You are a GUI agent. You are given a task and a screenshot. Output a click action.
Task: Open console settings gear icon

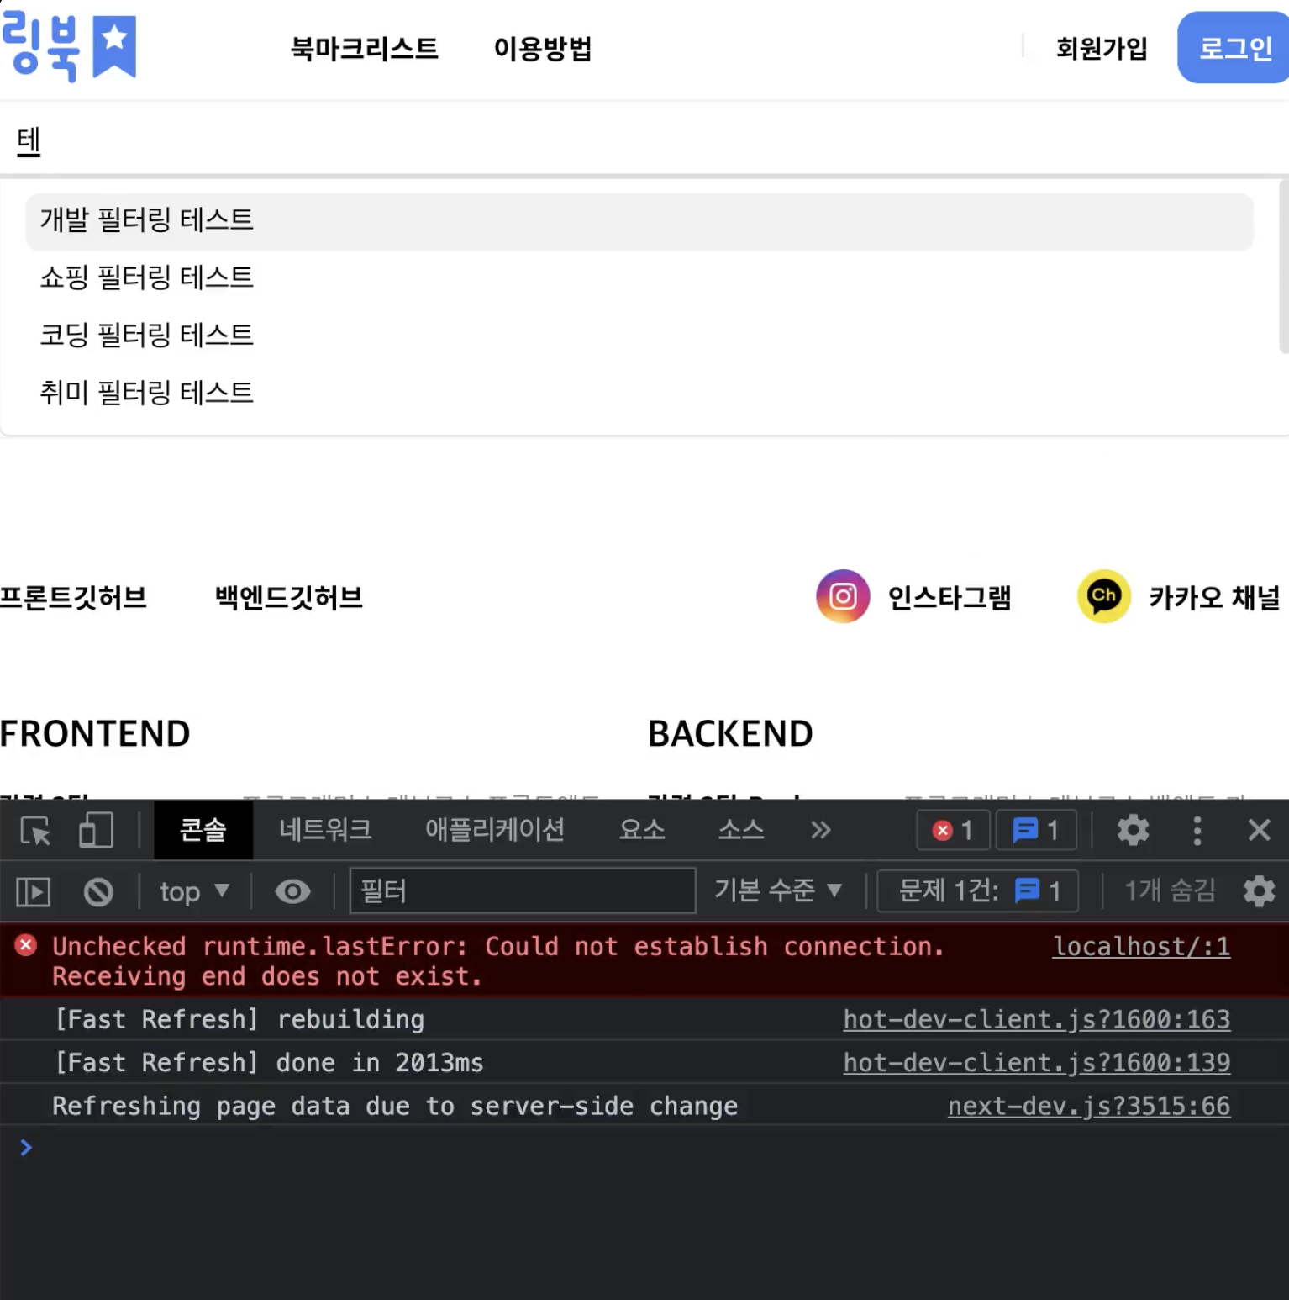(1259, 890)
